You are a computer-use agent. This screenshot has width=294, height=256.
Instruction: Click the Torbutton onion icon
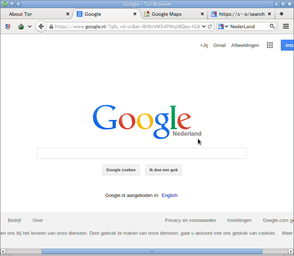coord(21,26)
